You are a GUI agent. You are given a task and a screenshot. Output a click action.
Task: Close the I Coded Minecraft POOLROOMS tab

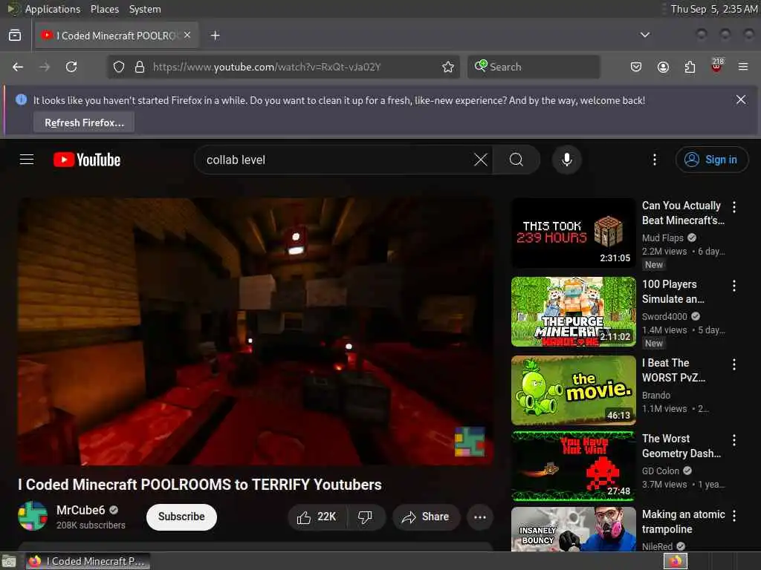187,35
